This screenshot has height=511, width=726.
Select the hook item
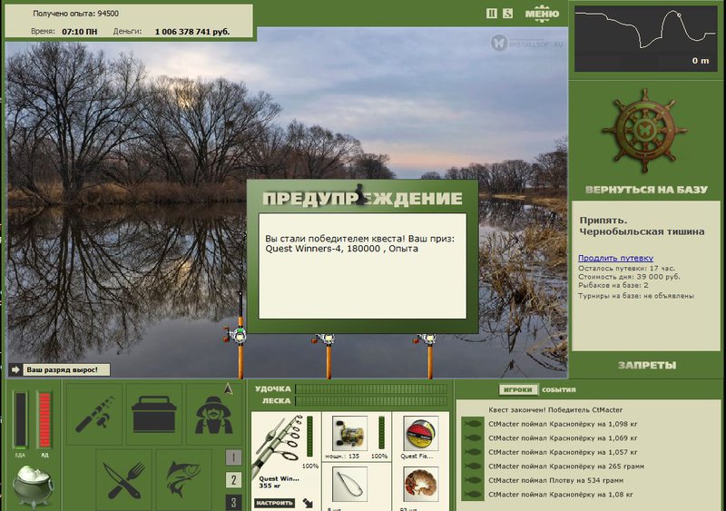click(x=349, y=485)
